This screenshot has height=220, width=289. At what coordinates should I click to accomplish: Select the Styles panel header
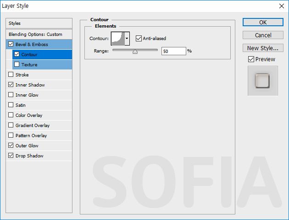pos(39,23)
